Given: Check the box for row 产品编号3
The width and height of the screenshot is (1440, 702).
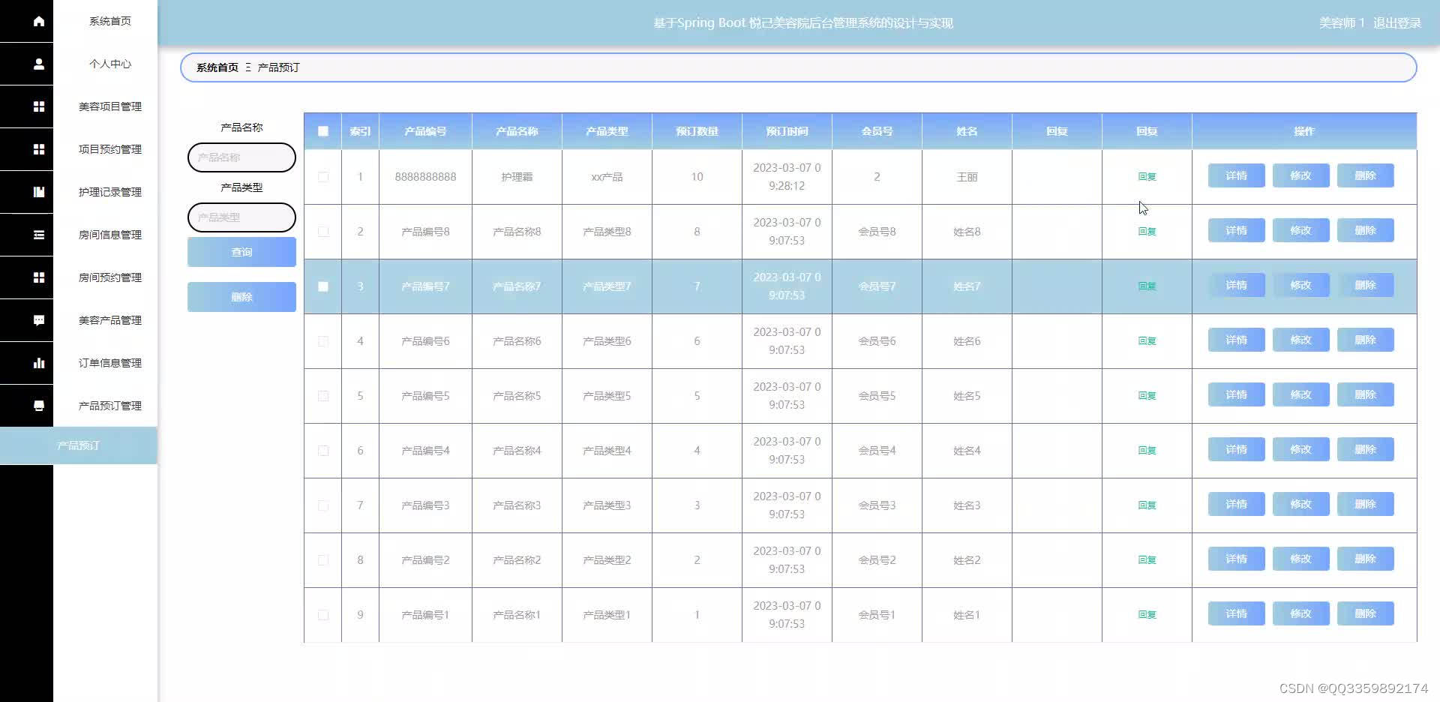Looking at the screenshot, I should [323, 505].
